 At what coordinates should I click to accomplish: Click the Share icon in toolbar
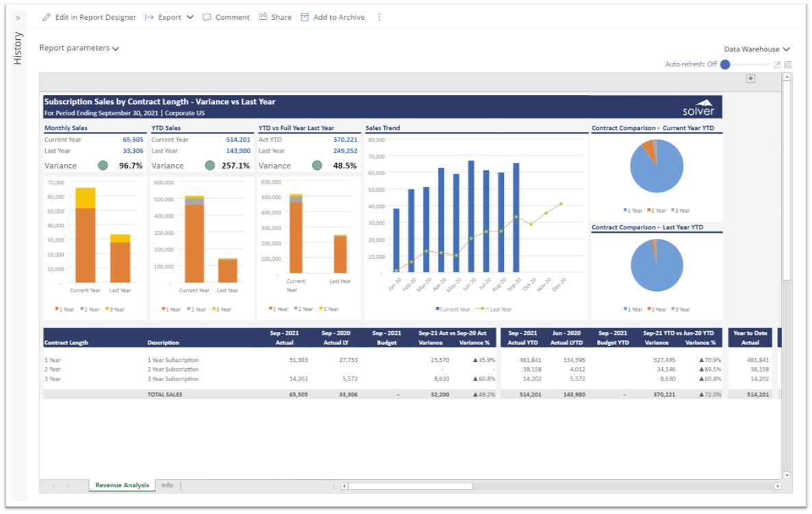click(263, 17)
